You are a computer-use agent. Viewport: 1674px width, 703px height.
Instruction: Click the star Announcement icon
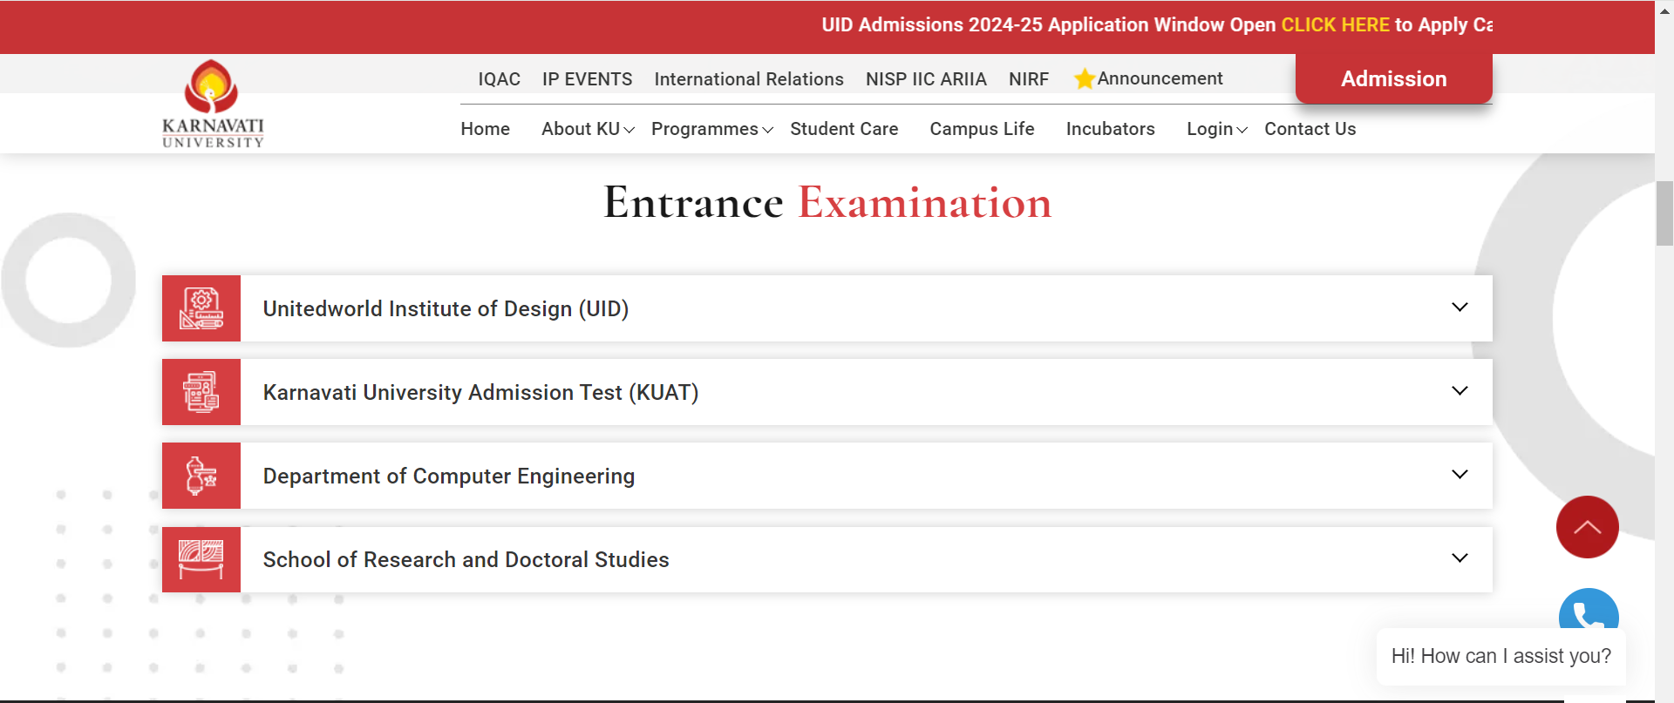1084,79
